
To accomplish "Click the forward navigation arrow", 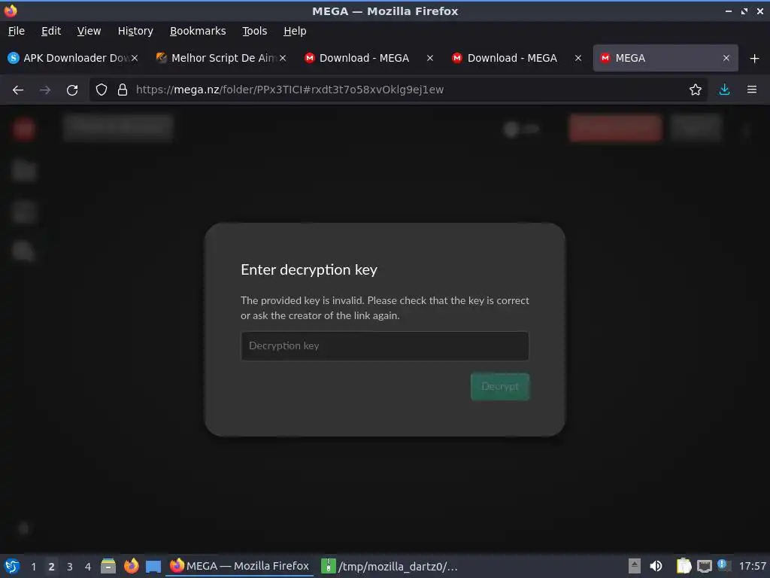I will tap(45, 90).
